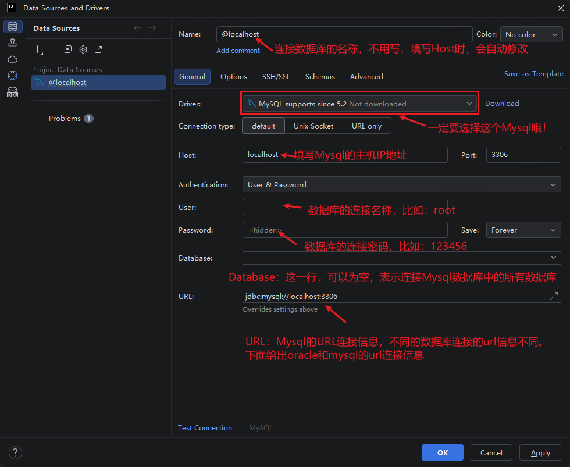Click the Add comment link

[x=238, y=51]
